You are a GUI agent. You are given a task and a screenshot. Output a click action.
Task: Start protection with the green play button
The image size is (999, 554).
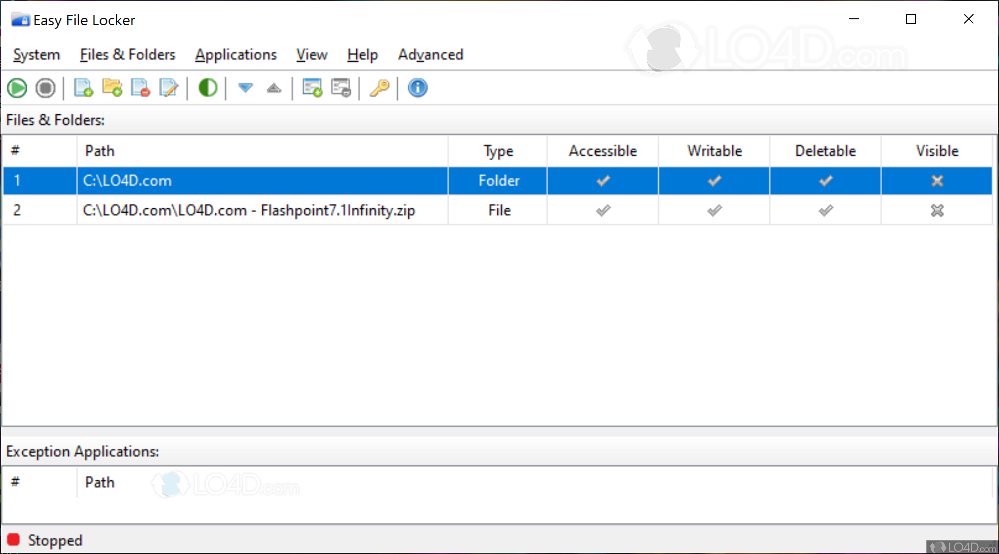click(17, 89)
